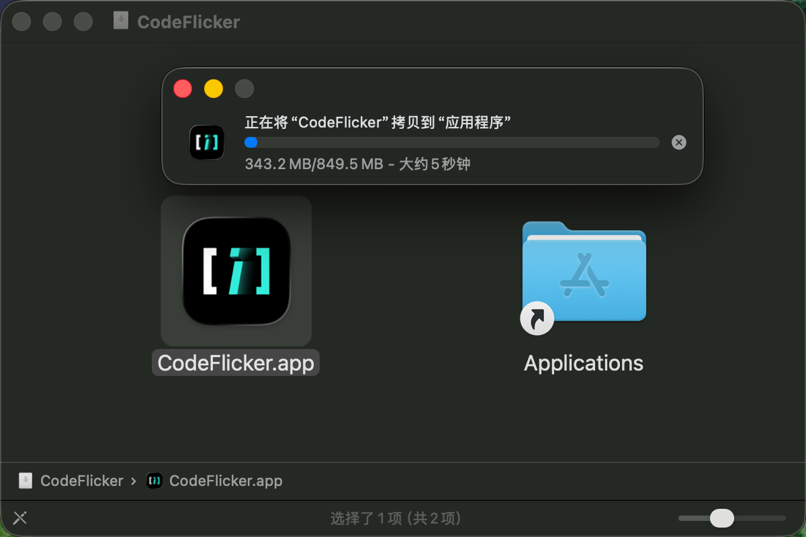Cancel the copy with the X button
Image resolution: width=806 pixels, height=537 pixels.
(x=679, y=142)
